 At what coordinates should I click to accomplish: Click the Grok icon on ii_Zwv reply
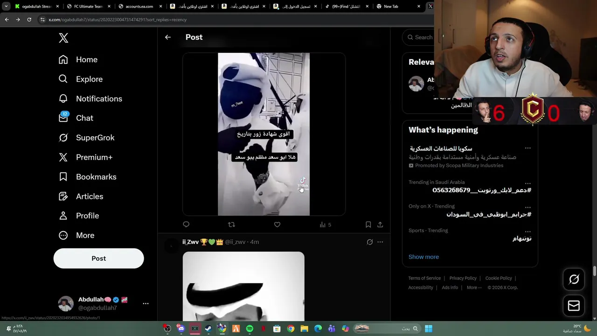point(370,242)
